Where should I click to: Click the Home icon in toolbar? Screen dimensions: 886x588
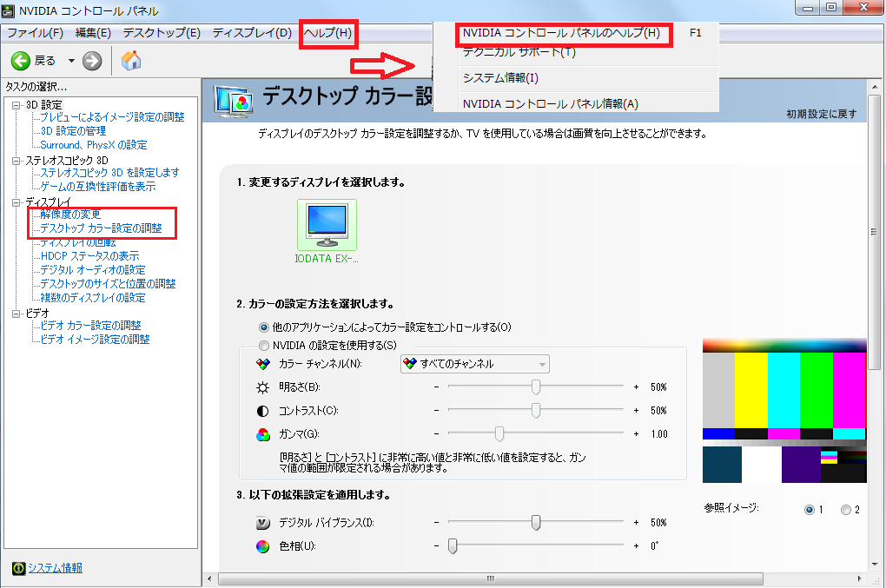[x=131, y=61]
